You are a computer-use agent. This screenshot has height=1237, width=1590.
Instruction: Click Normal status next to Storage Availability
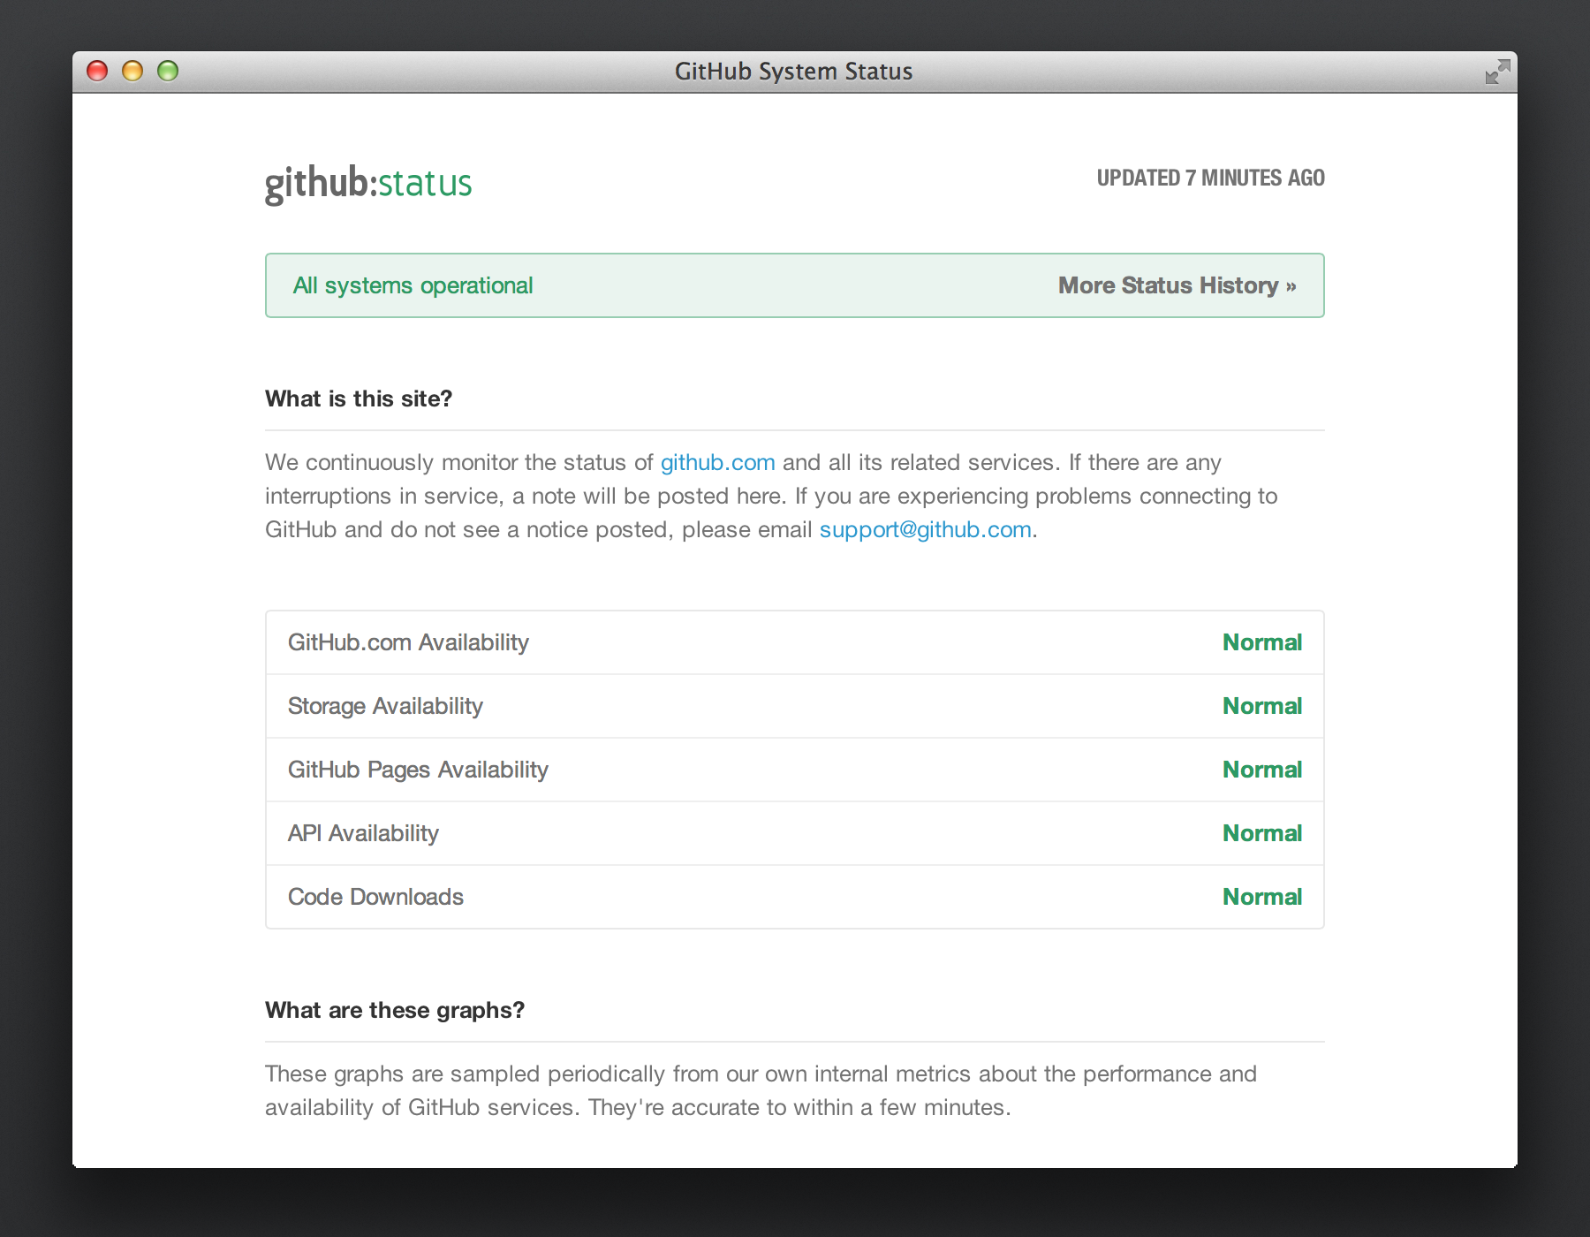coord(1261,706)
